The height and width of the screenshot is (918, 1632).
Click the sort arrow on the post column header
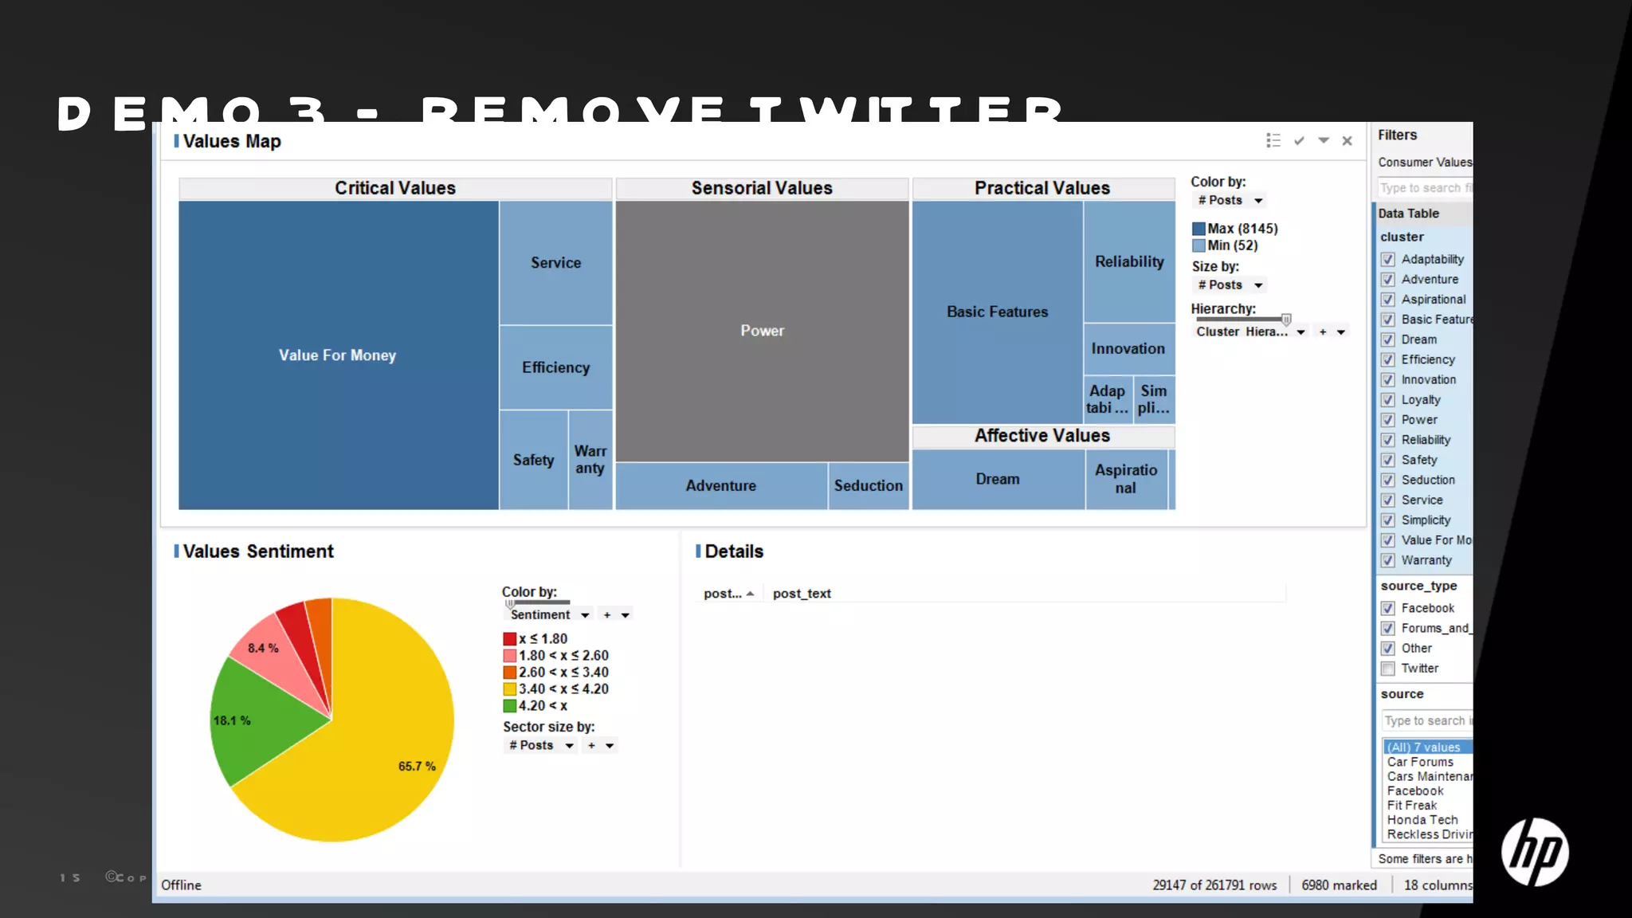750,594
